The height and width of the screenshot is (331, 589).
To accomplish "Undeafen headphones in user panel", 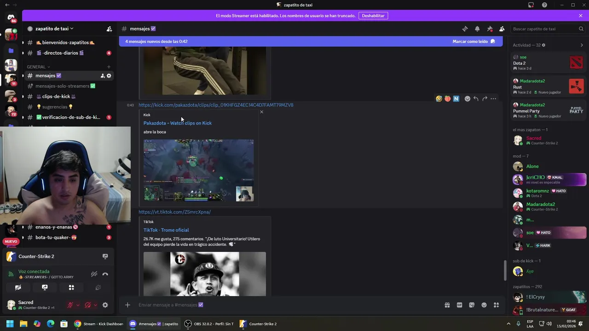I will [88, 305].
